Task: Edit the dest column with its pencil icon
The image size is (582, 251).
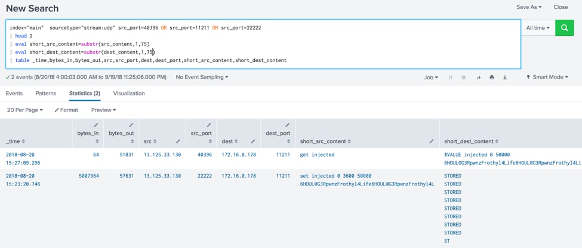Action: (x=252, y=141)
